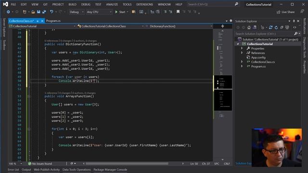The image size is (308, 173).
Task: Click Refresh icon in Solution Explorer
Action: point(276,27)
